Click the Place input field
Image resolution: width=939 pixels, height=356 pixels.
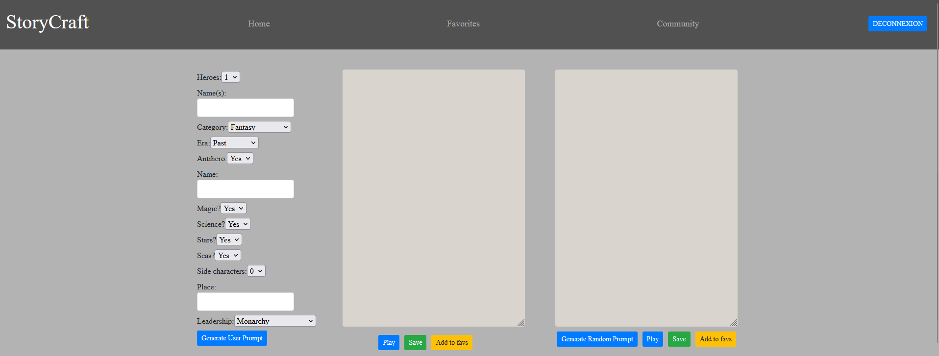point(245,302)
